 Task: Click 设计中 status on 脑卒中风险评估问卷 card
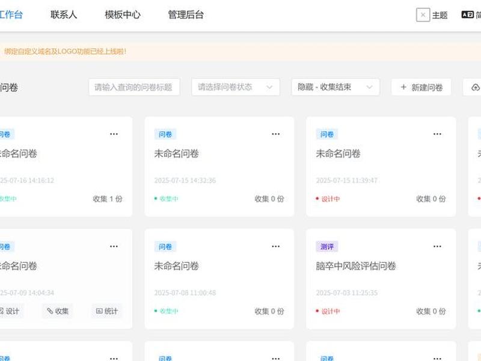pos(328,311)
